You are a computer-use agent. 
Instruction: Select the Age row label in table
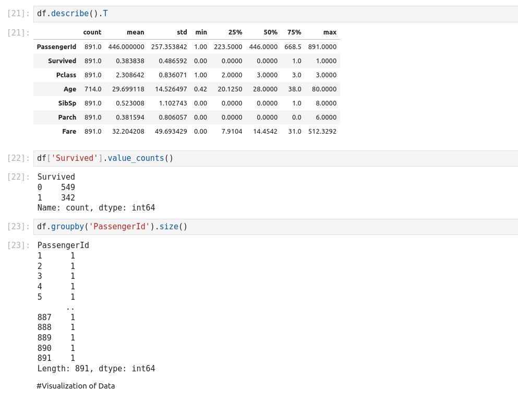[x=70, y=89]
